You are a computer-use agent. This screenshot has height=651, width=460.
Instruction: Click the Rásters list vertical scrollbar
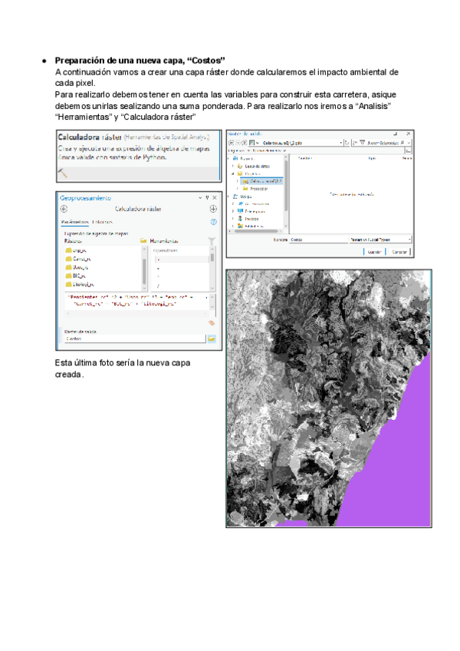click(144, 269)
